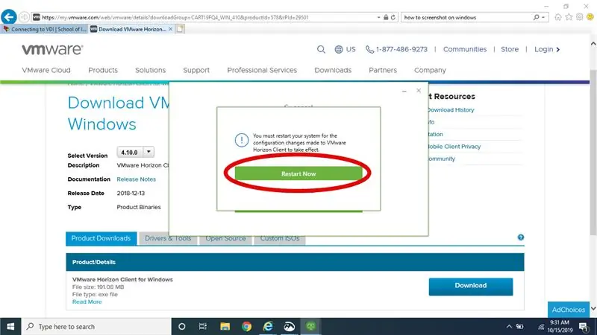Click the blue help question mark icon
597x335 pixels.
pyautogui.click(x=520, y=237)
